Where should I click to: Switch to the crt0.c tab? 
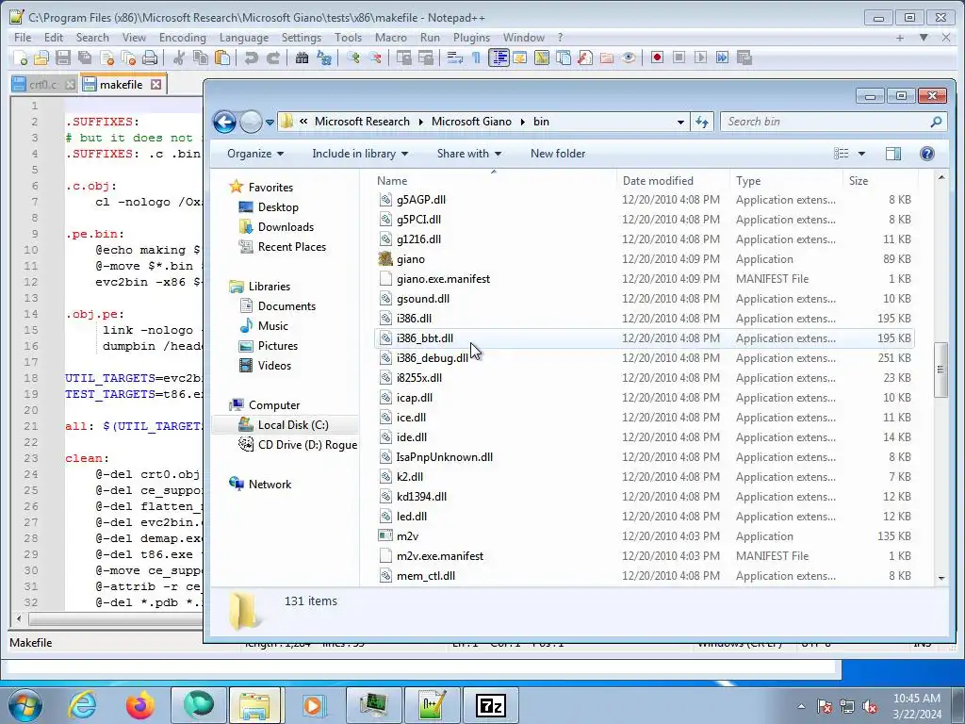(x=43, y=85)
